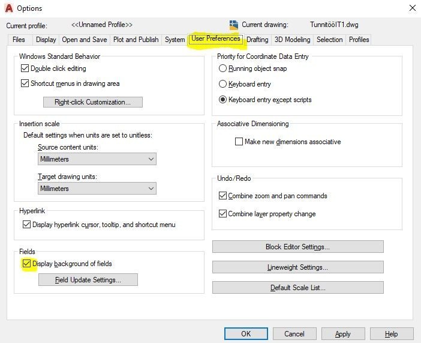Toggle Double click editing checkbox
The height and width of the screenshot is (343, 421).
pos(25,68)
